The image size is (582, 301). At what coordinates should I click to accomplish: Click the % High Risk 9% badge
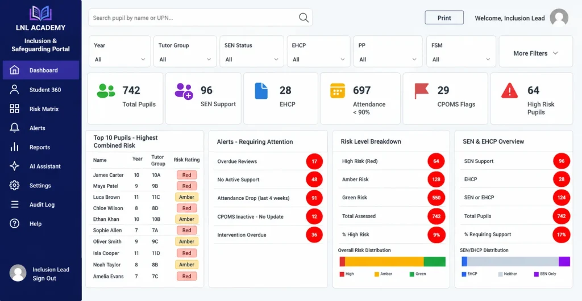coord(436,235)
